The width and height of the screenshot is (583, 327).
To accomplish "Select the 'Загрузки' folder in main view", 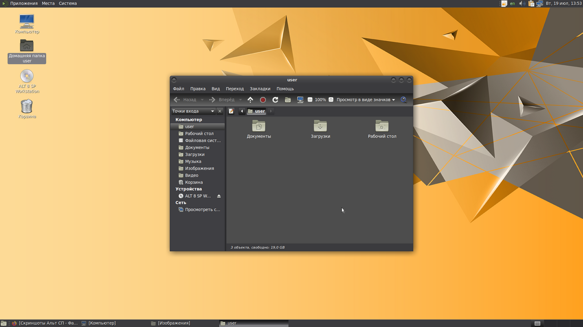I will click(320, 129).
